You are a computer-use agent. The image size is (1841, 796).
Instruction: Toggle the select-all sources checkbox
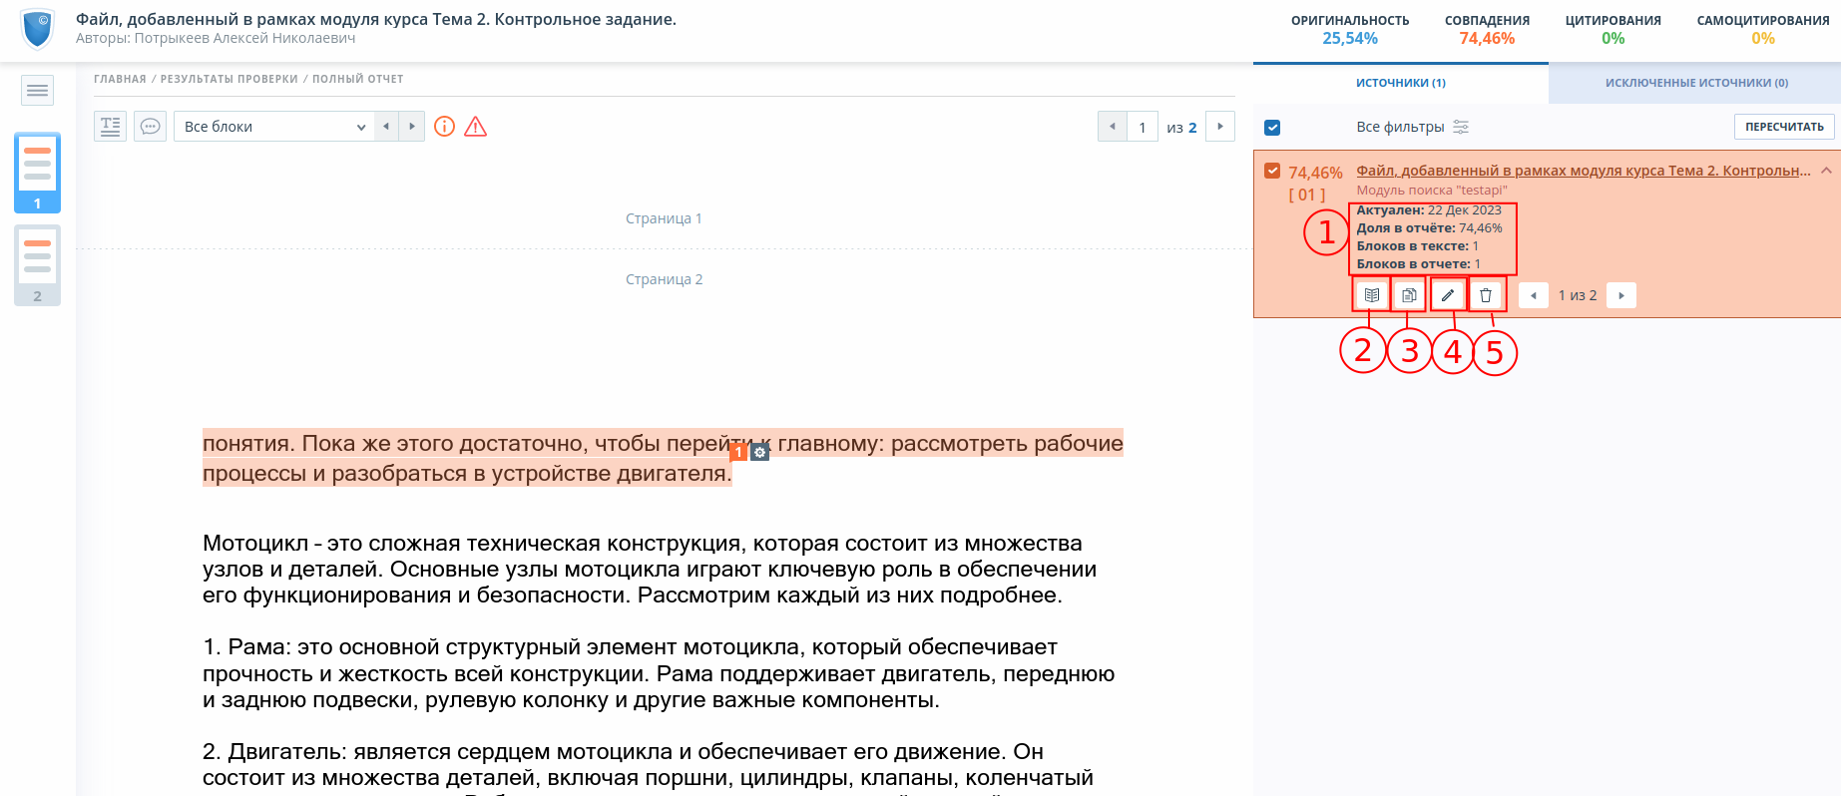1272,127
